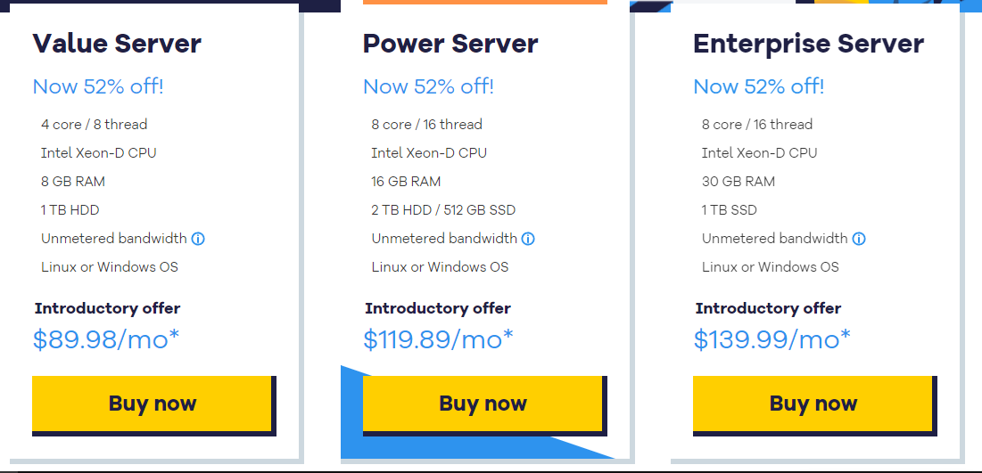
Task: Click the 30 GB RAM specification
Action: 739,182
